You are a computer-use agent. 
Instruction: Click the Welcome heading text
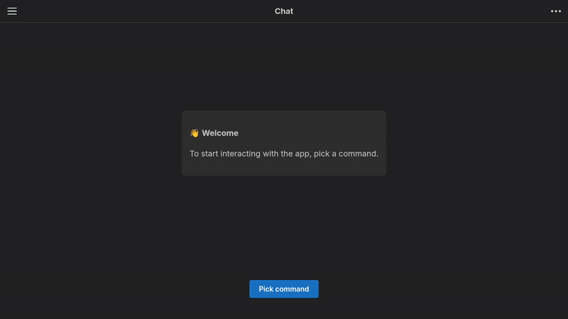pos(220,133)
